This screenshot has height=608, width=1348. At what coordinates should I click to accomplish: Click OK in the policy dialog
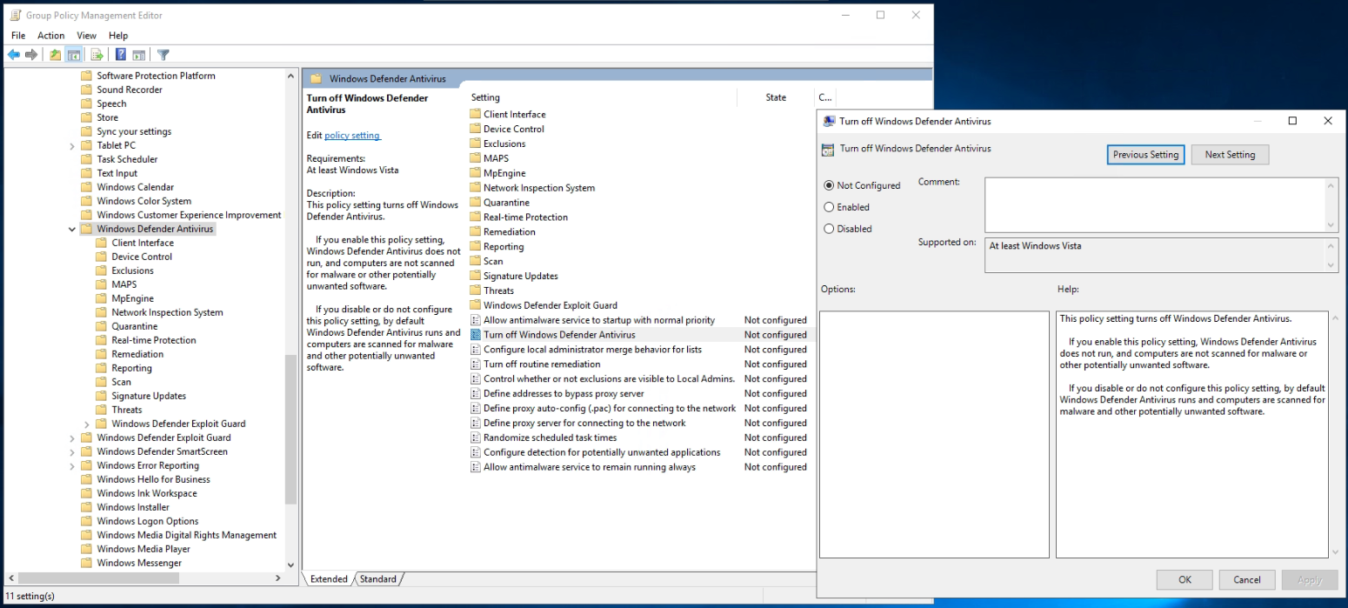1185,580
